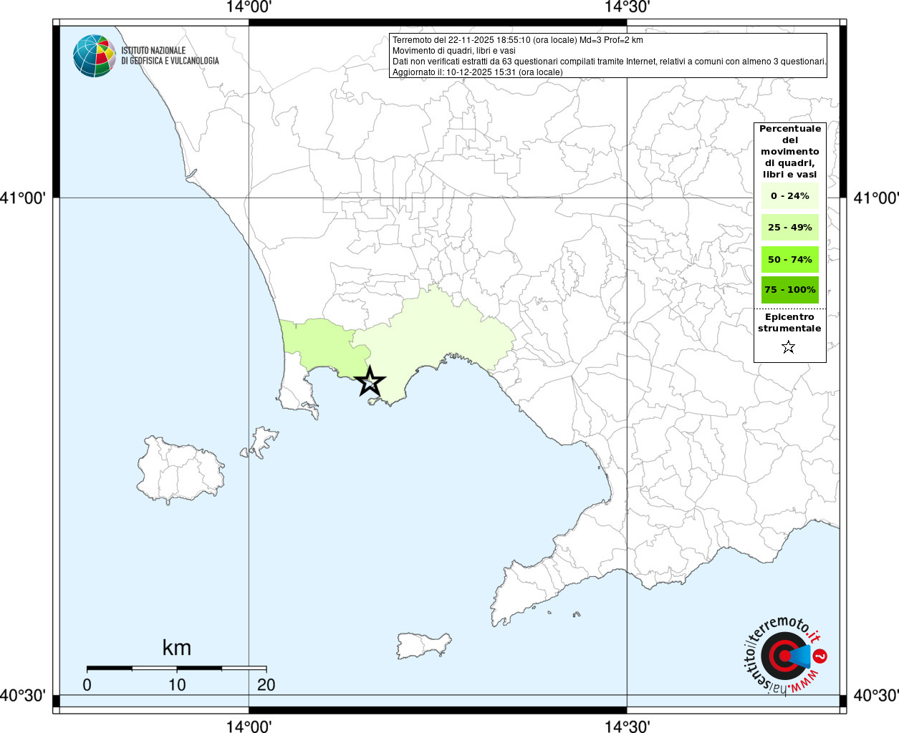This screenshot has width=899, height=733.
Task: Click the right 41°00' latitude label
Action: coord(875,198)
